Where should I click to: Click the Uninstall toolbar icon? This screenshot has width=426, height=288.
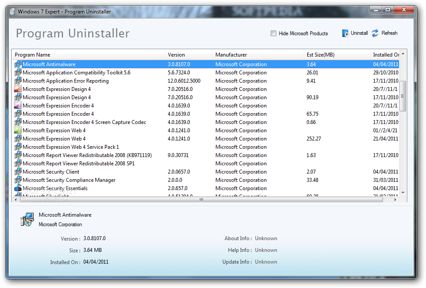345,33
